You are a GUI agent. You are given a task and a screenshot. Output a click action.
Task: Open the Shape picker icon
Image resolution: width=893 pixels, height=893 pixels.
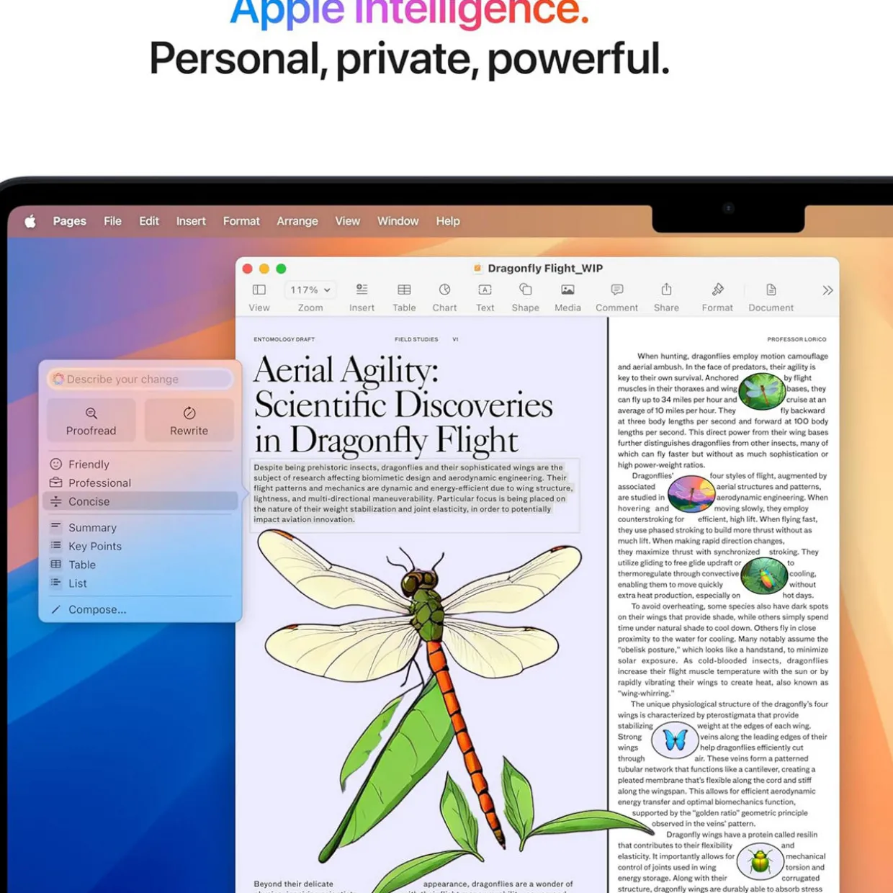point(525,290)
